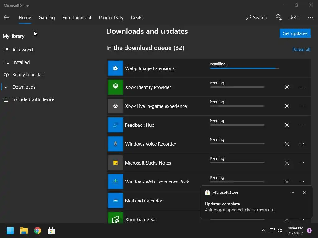Dismiss the Microsoft Store notification
Screen dimensions: 318x238
click(x=304, y=192)
